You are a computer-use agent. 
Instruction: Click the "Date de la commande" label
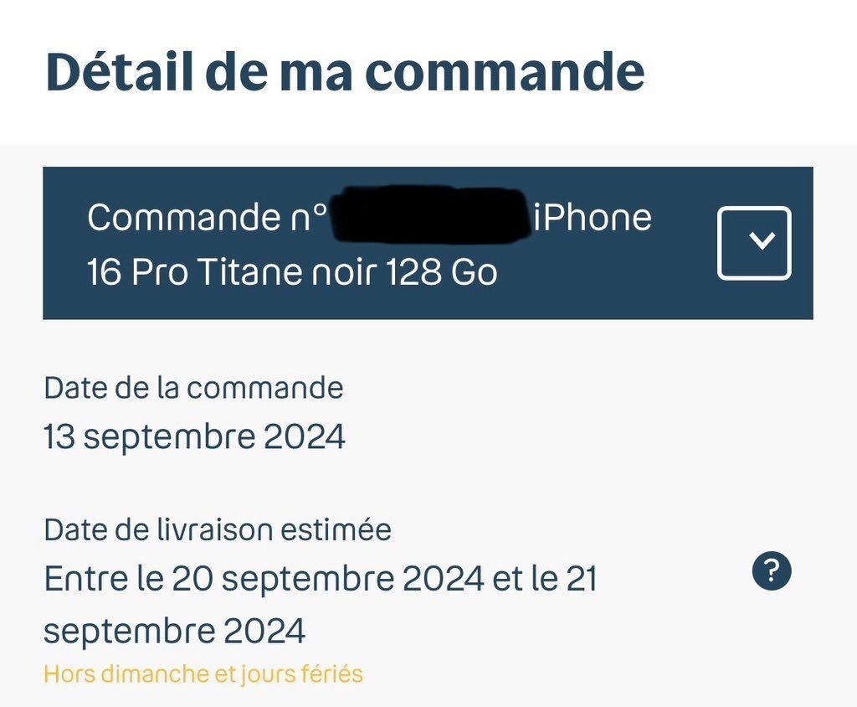pyautogui.click(x=193, y=388)
